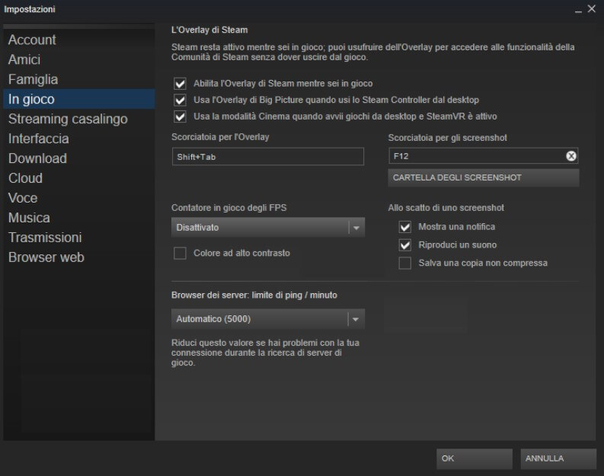Close the Impostazioni window

(x=592, y=9)
